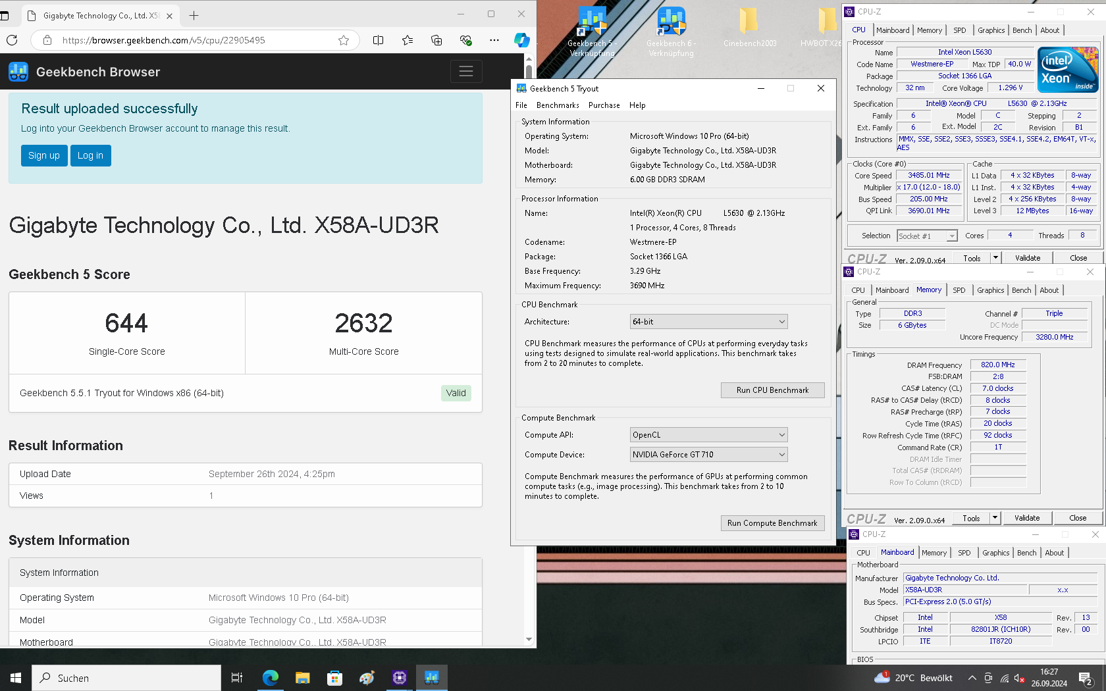
Task: Open File Explorer from taskbar
Action: click(302, 678)
